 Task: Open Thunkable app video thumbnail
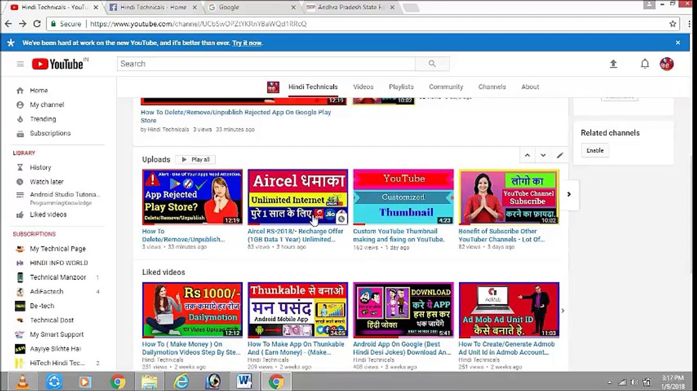[298, 310]
